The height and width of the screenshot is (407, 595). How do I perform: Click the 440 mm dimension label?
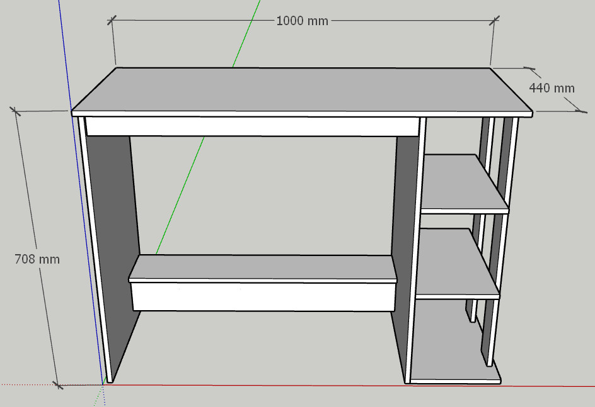click(x=552, y=88)
